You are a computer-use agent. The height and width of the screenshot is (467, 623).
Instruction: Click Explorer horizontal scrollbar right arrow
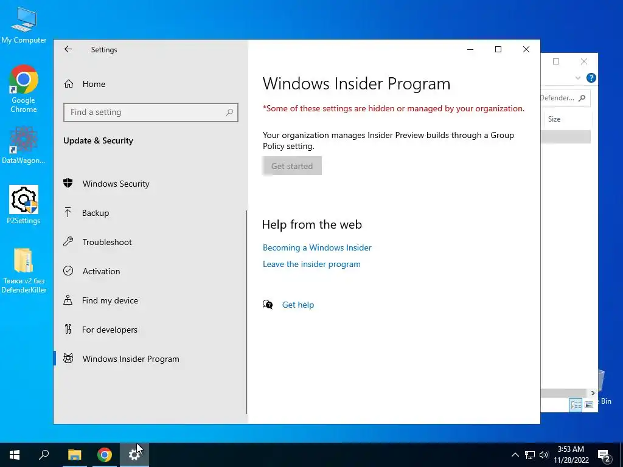pyautogui.click(x=593, y=393)
